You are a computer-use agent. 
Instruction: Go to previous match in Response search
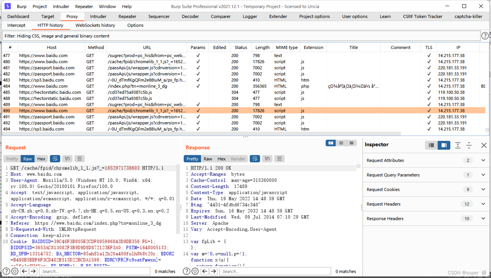pyautogui.click(x=205, y=271)
